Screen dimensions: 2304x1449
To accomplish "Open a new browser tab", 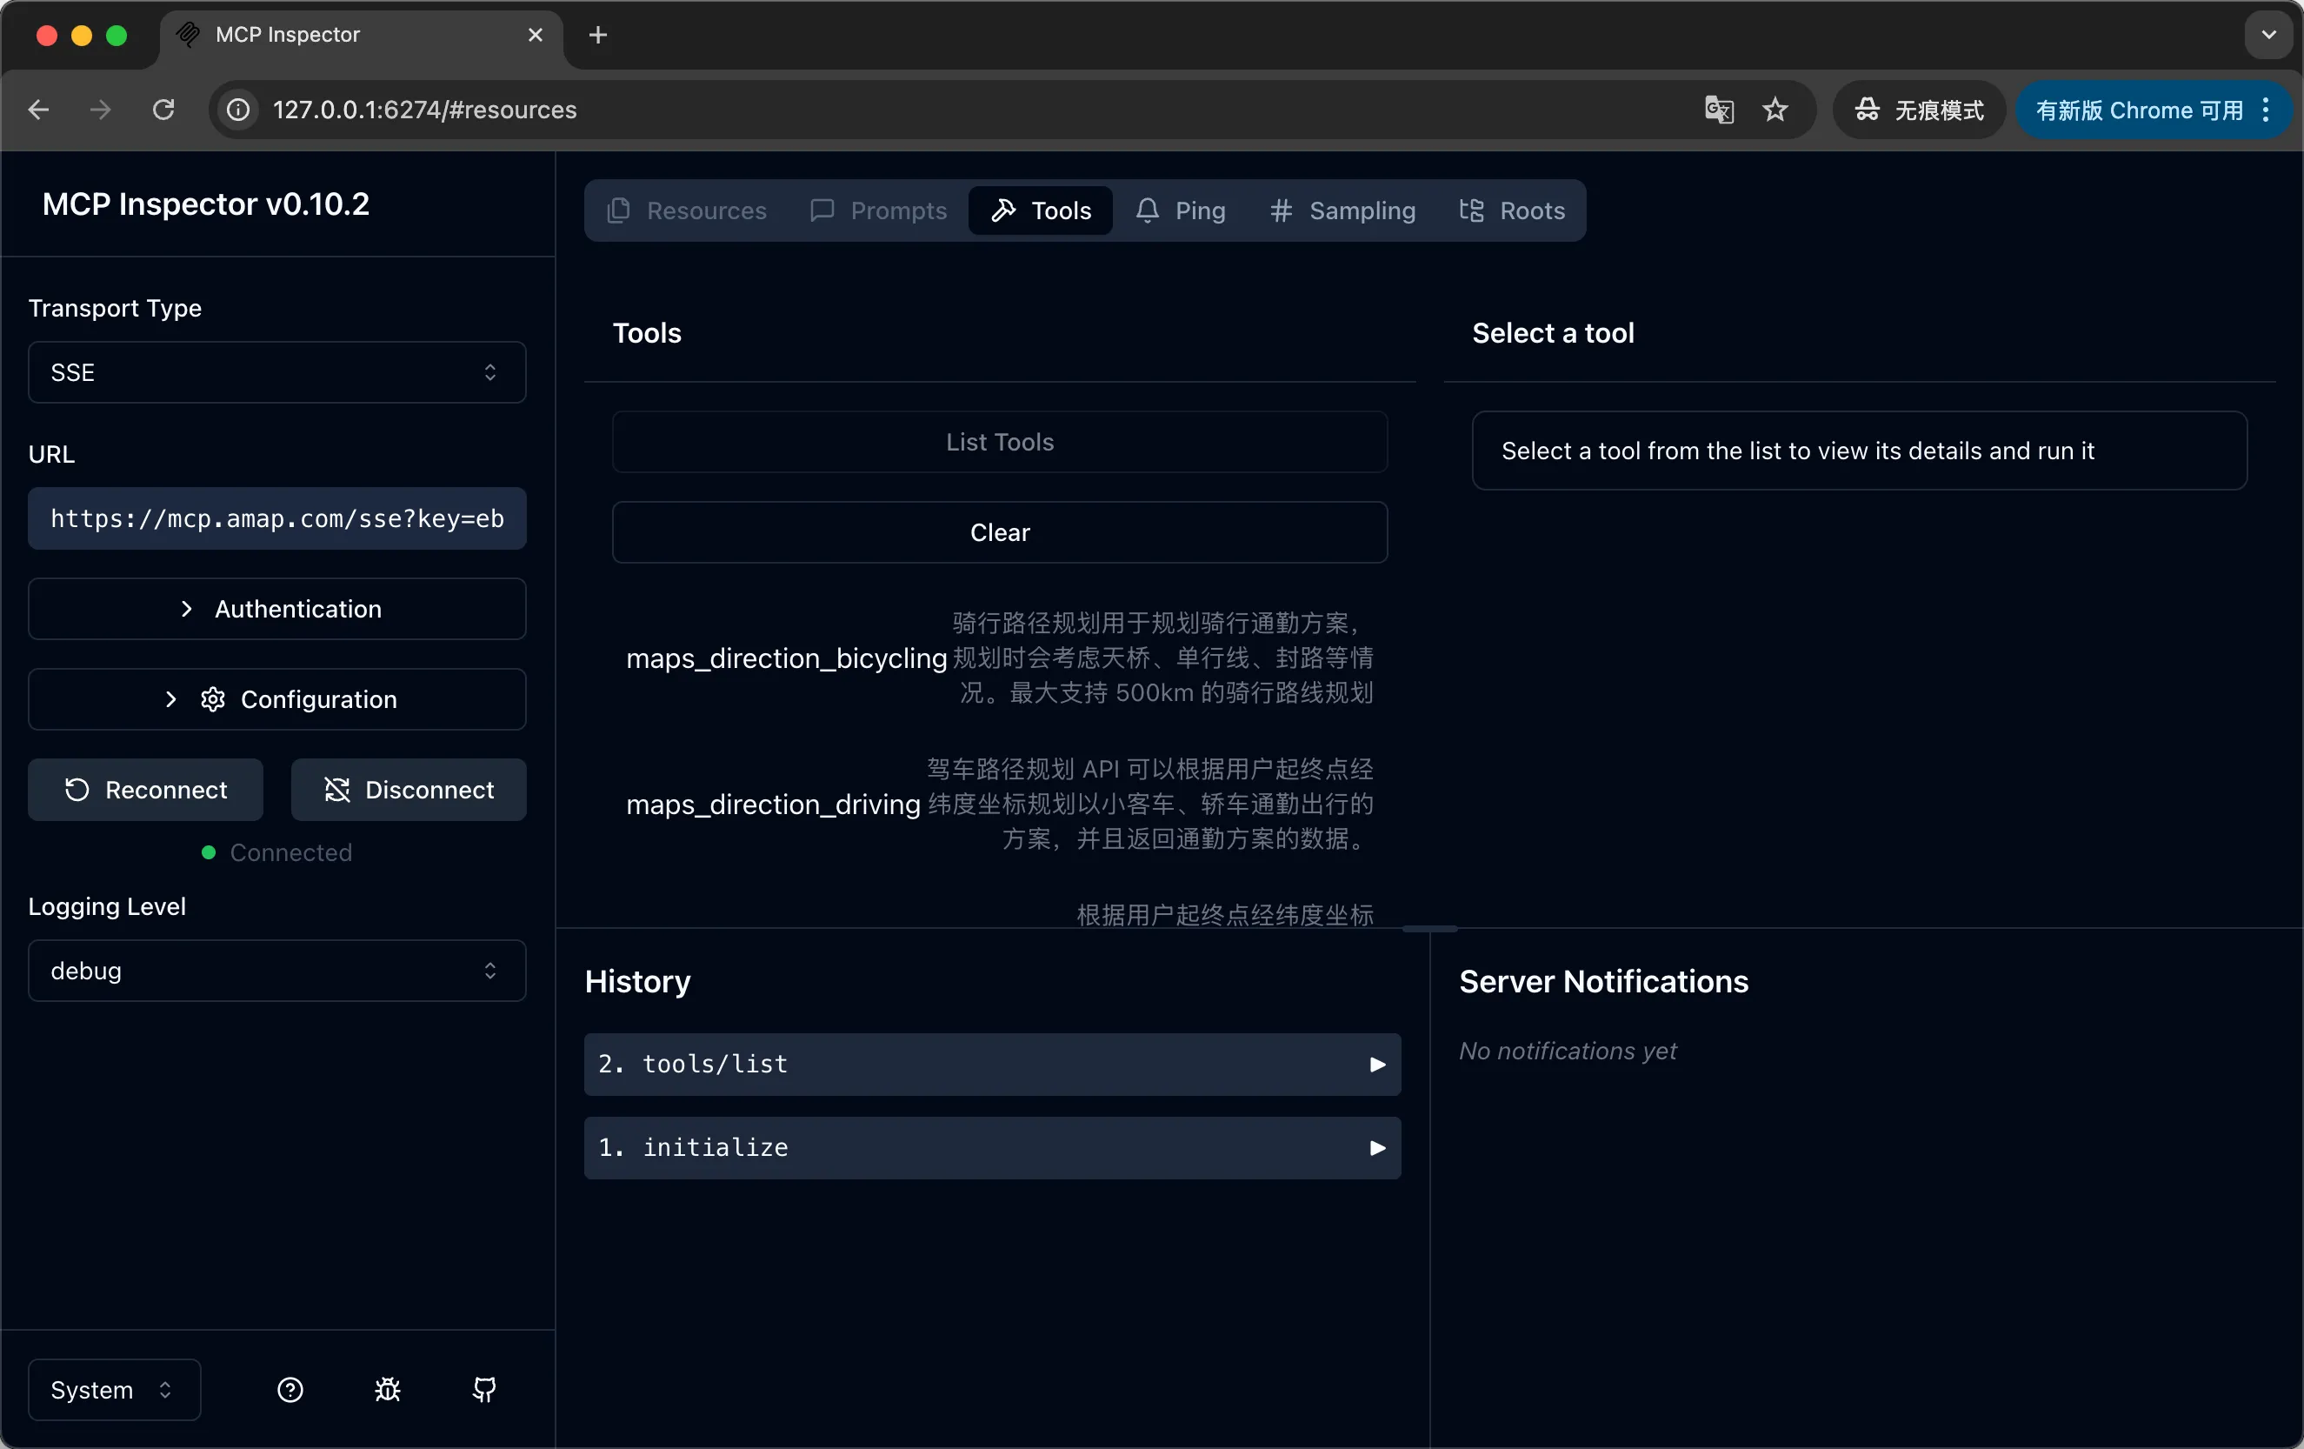I will [x=598, y=36].
